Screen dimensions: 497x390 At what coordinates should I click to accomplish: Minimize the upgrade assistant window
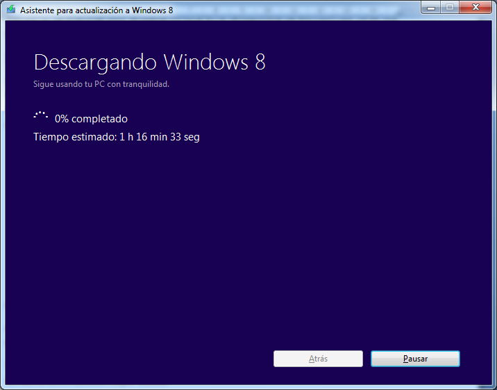point(431,7)
